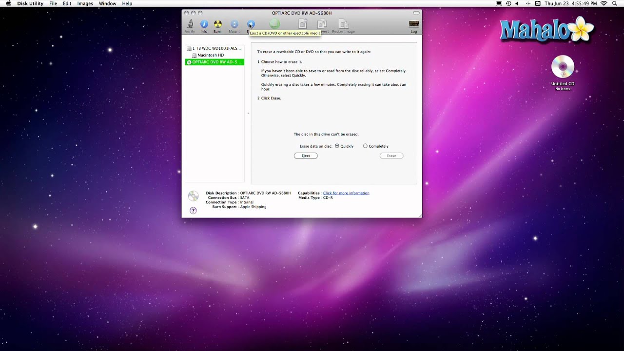The width and height of the screenshot is (624, 351).
Task: Click the Erase button
Action: coord(391,156)
